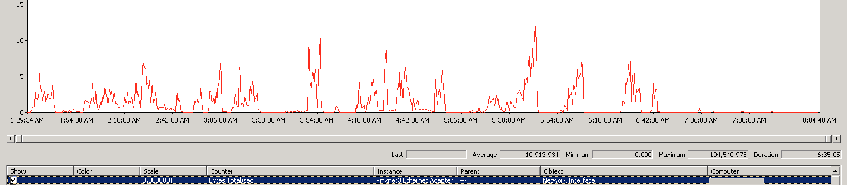This screenshot has width=847, height=185.
Task: Sort by the Scale column header
Action: click(x=174, y=171)
